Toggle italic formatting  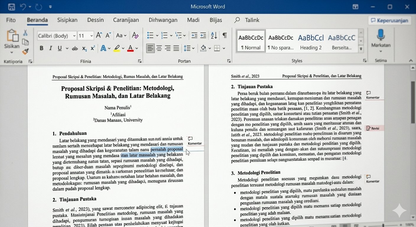pos(51,48)
